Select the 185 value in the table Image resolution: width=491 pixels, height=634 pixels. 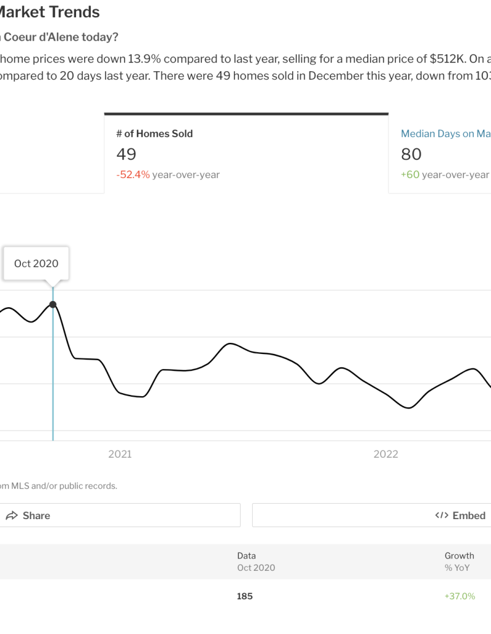tap(244, 596)
